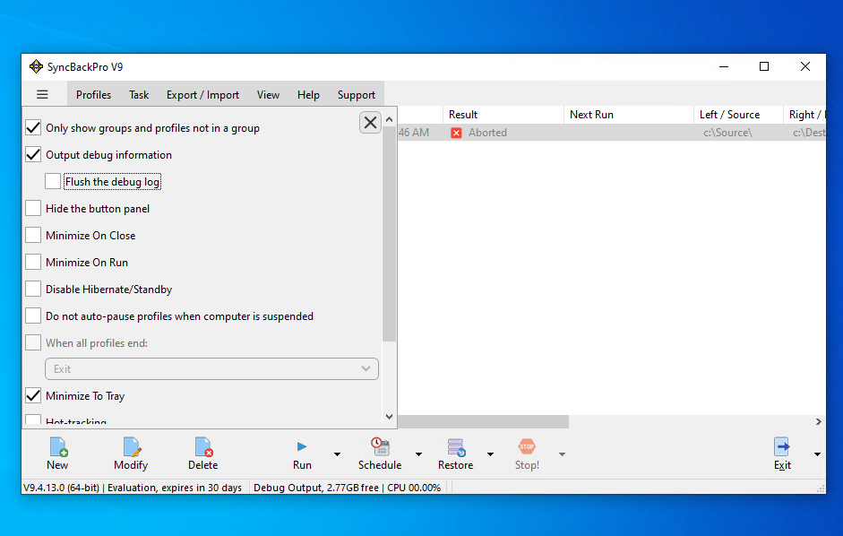
Task: Click the evaluation version status bar text
Action: (x=133, y=488)
